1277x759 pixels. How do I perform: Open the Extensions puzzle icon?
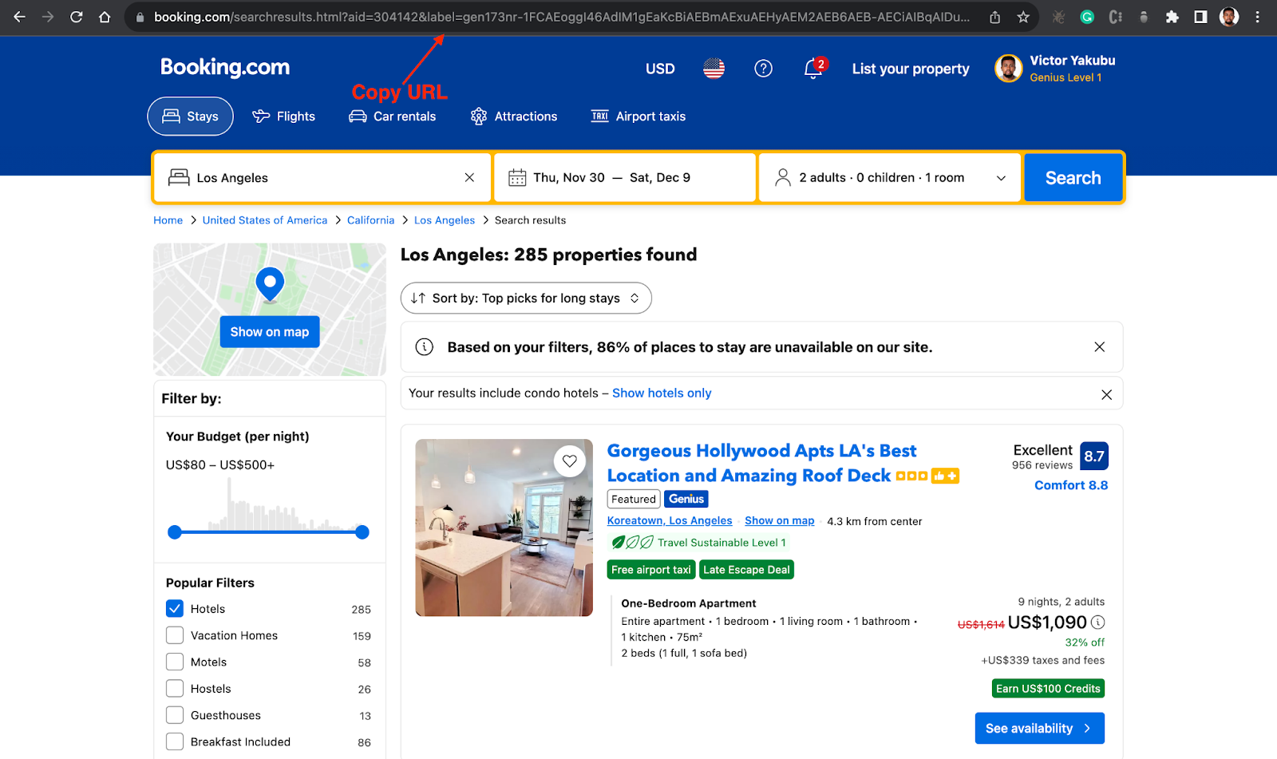pos(1172,17)
